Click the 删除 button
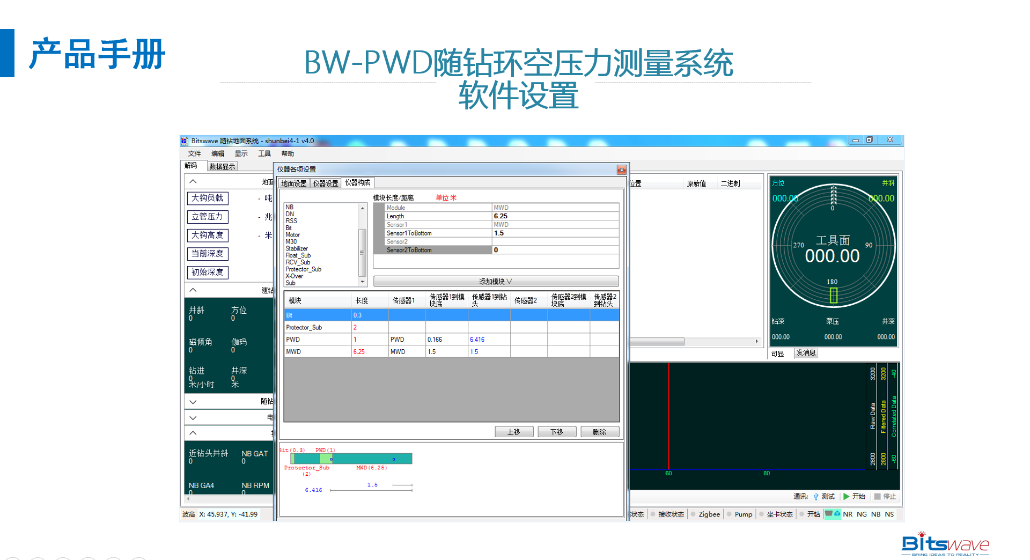The width and height of the screenshot is (1030, 560). [600, 432]
